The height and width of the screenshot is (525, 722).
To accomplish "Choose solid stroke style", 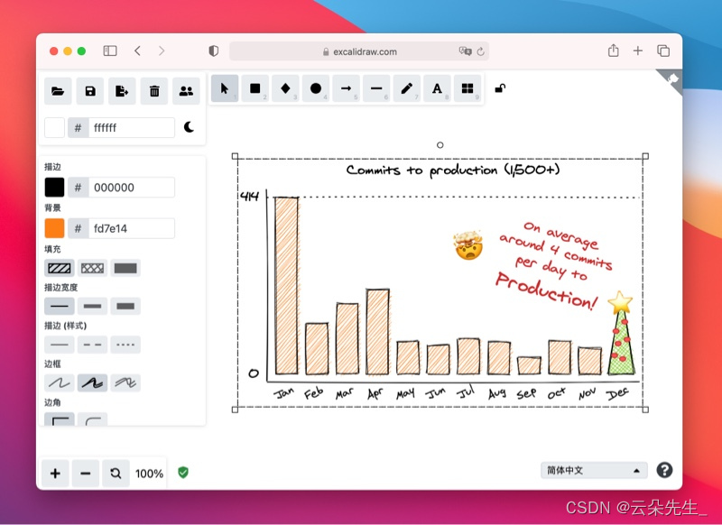I will point(60,345).
